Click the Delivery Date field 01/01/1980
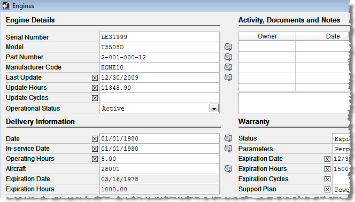 tap(159, 138)
